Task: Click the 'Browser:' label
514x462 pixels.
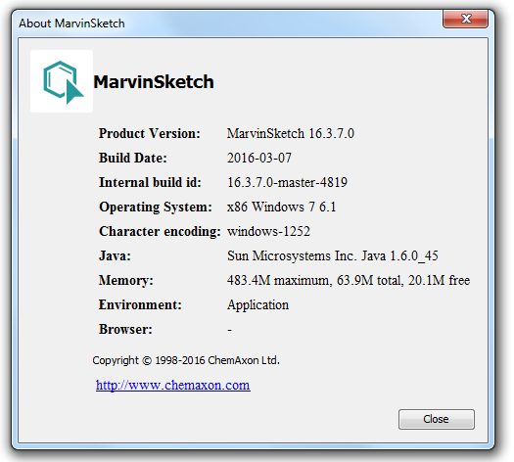Action: [x=126, y=330]
